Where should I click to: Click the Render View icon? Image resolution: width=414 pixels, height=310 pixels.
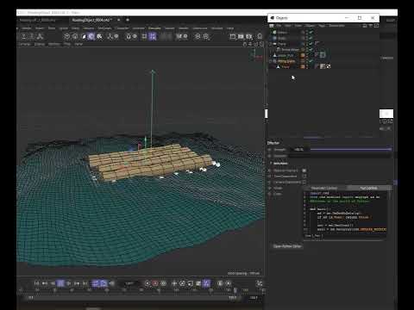[x=233, y=36]
